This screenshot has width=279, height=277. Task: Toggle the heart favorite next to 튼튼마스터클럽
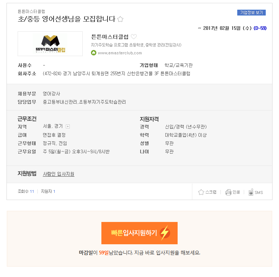point(134,37)
